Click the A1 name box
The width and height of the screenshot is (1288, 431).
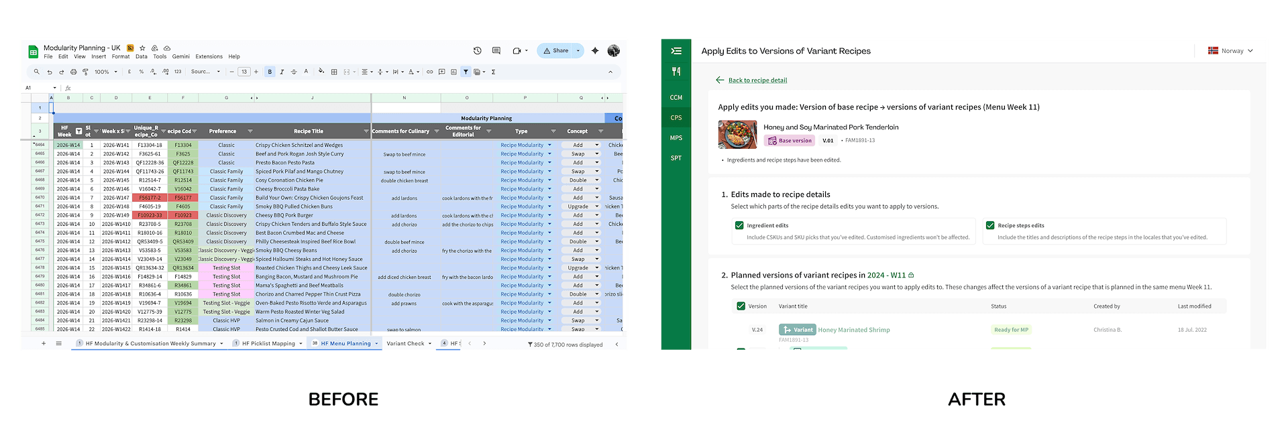coord(40,88)
